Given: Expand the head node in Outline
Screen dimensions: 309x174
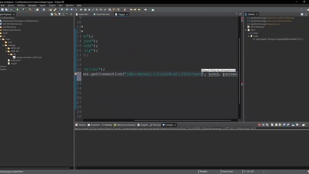Looking at the screenshot, I should tap(249, 33).
